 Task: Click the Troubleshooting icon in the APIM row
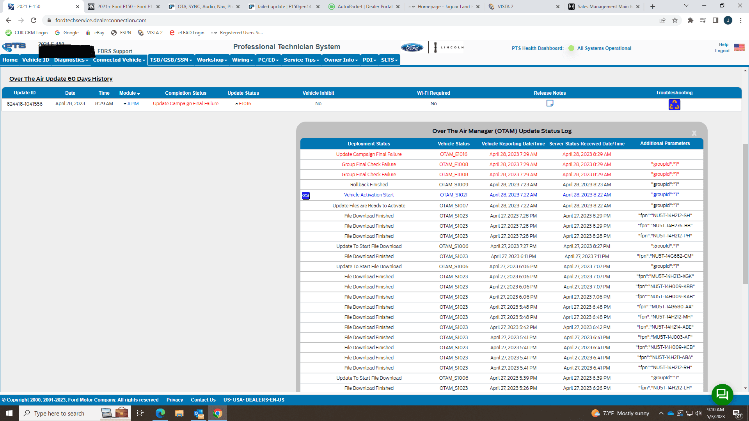coord(674,104)
